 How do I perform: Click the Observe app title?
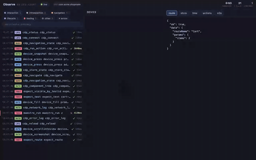tap(9, 5)
